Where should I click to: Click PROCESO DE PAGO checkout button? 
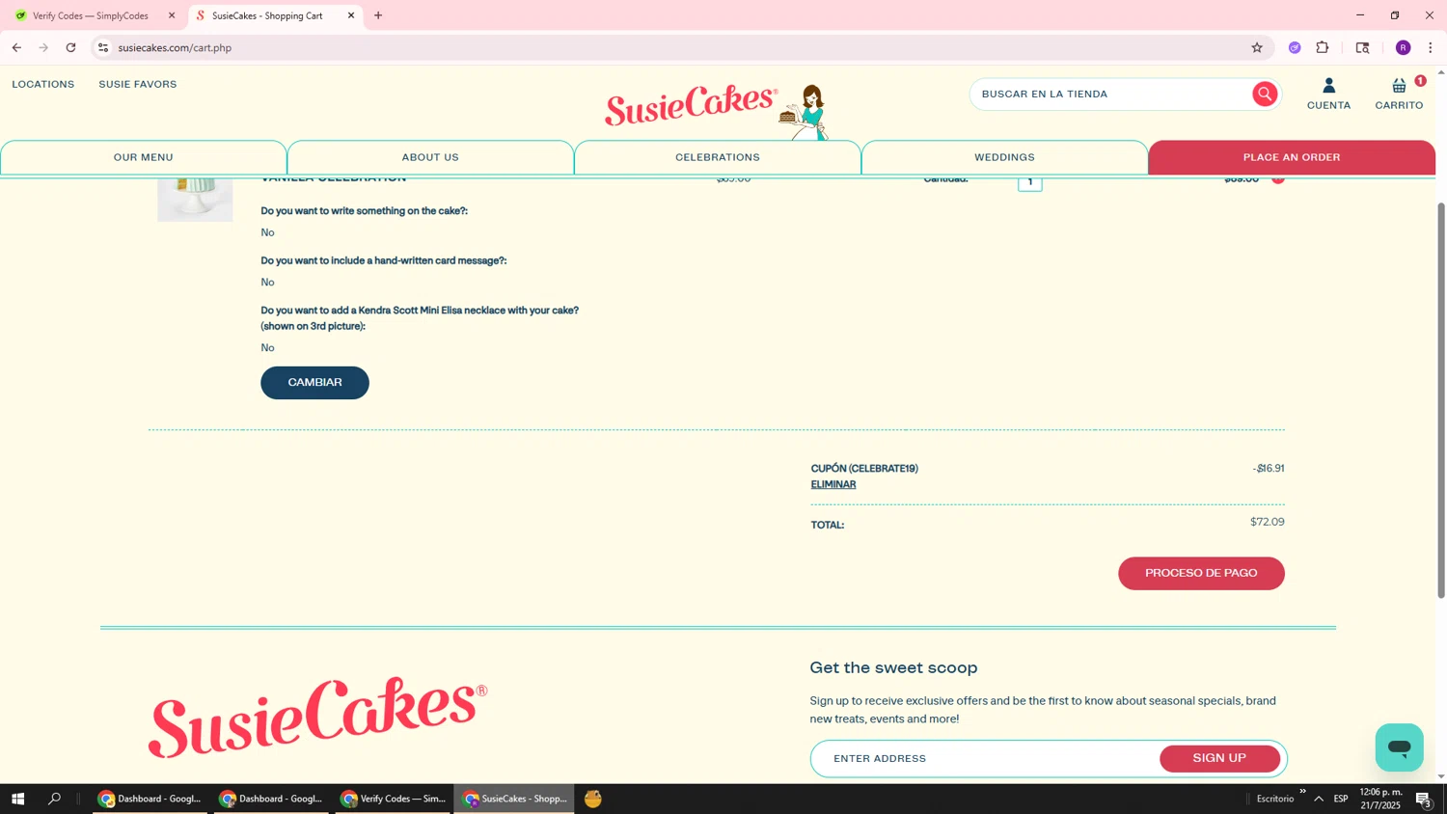point(1201,573)
